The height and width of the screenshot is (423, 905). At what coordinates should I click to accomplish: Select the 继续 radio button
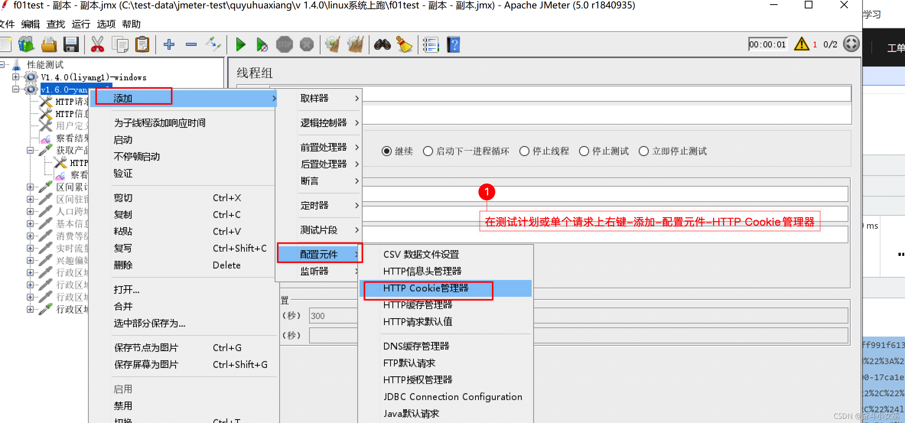tap(387, 151)
